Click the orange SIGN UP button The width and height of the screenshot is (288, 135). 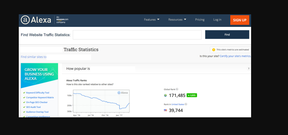point(240,20)
